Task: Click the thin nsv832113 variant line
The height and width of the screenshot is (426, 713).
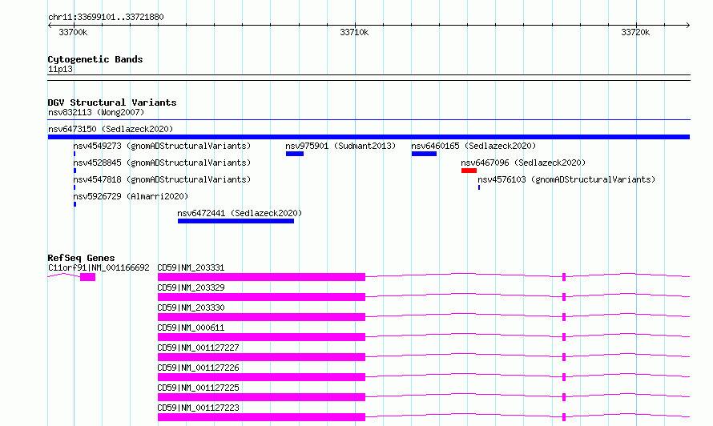Action: pos(369,120)
